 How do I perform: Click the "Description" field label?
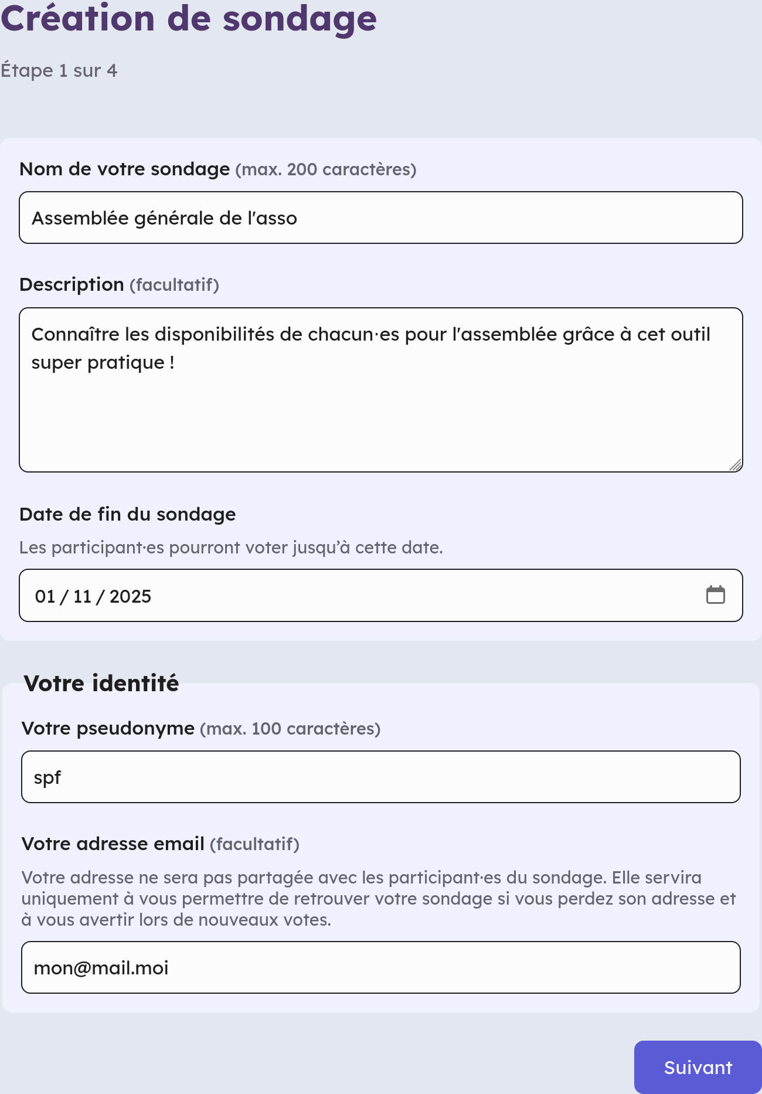72,284
